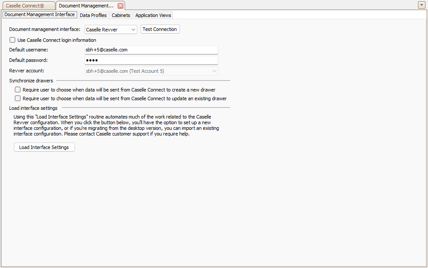Screen dimensions: 428x268
Task: Close the Document Management tab
Action: pyautogui.click(x=120, y=6)
